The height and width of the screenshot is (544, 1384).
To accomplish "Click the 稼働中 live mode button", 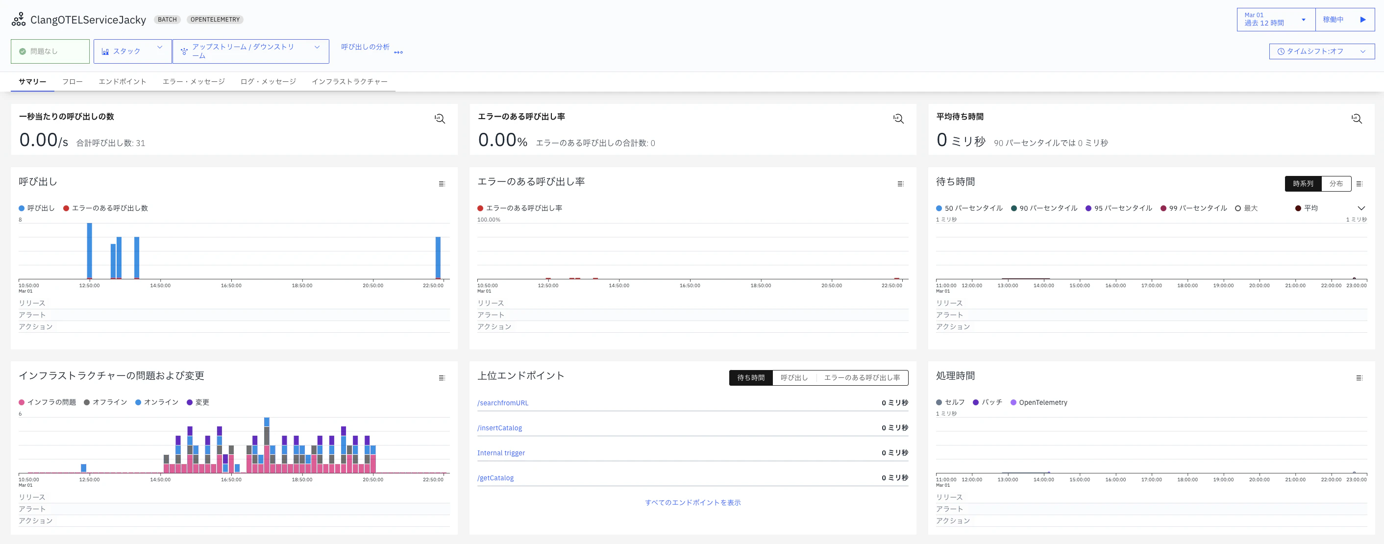I will (x=1345, y=19).
